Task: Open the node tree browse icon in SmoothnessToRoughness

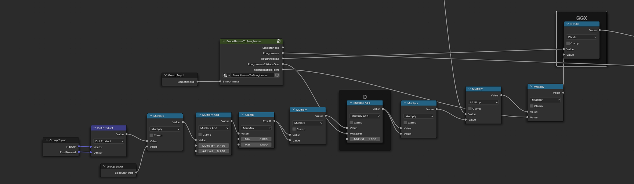Action: coord(226,76)
